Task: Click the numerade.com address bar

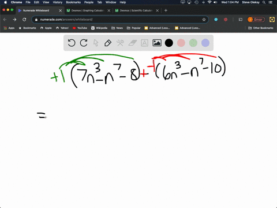Action: click(x=120, y=20)
